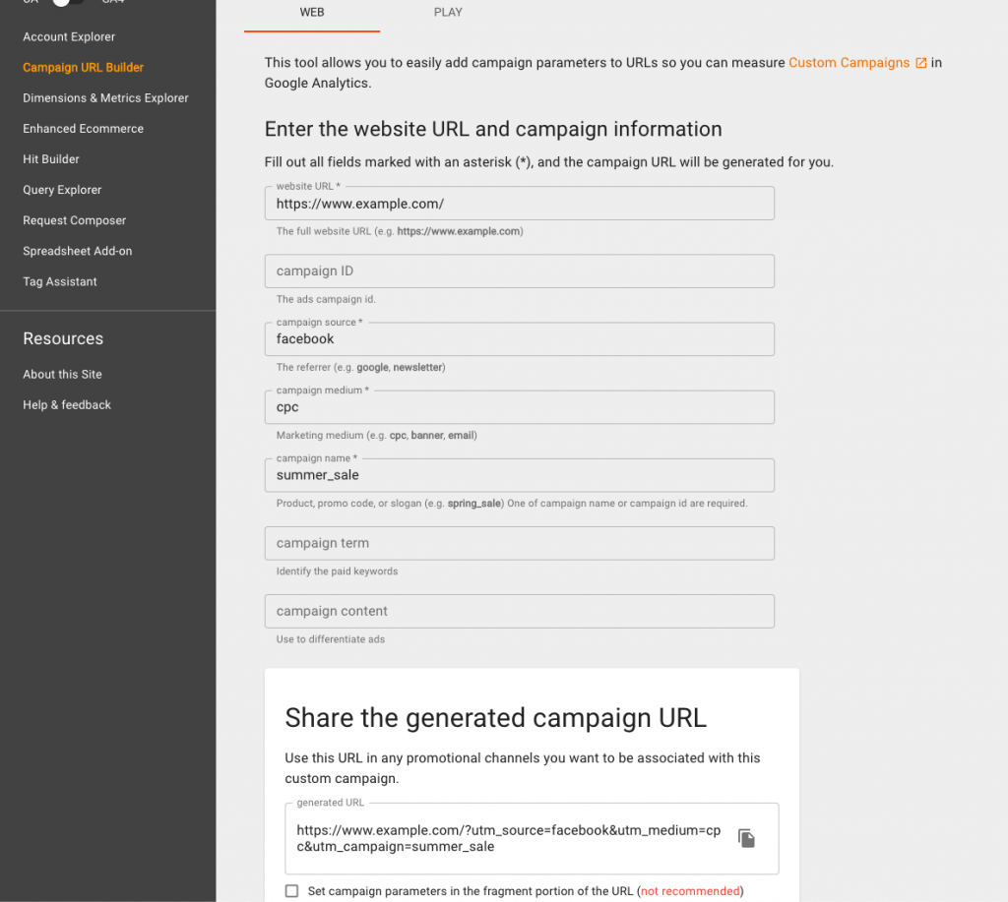Screen dimensions: 1008x902
Task: Click the Help & feedback link
Action: (x=67, y=404)
